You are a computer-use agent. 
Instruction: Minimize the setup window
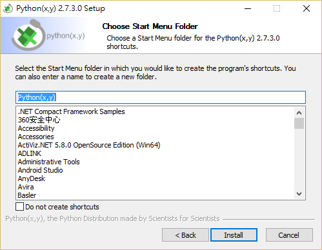click(x=248, y=8)
